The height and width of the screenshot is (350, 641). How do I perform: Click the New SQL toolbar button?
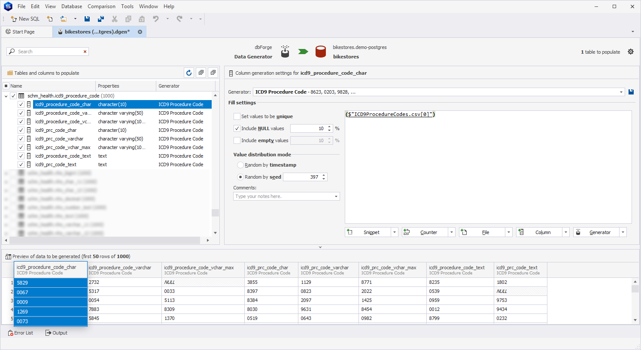click(25, 19)
